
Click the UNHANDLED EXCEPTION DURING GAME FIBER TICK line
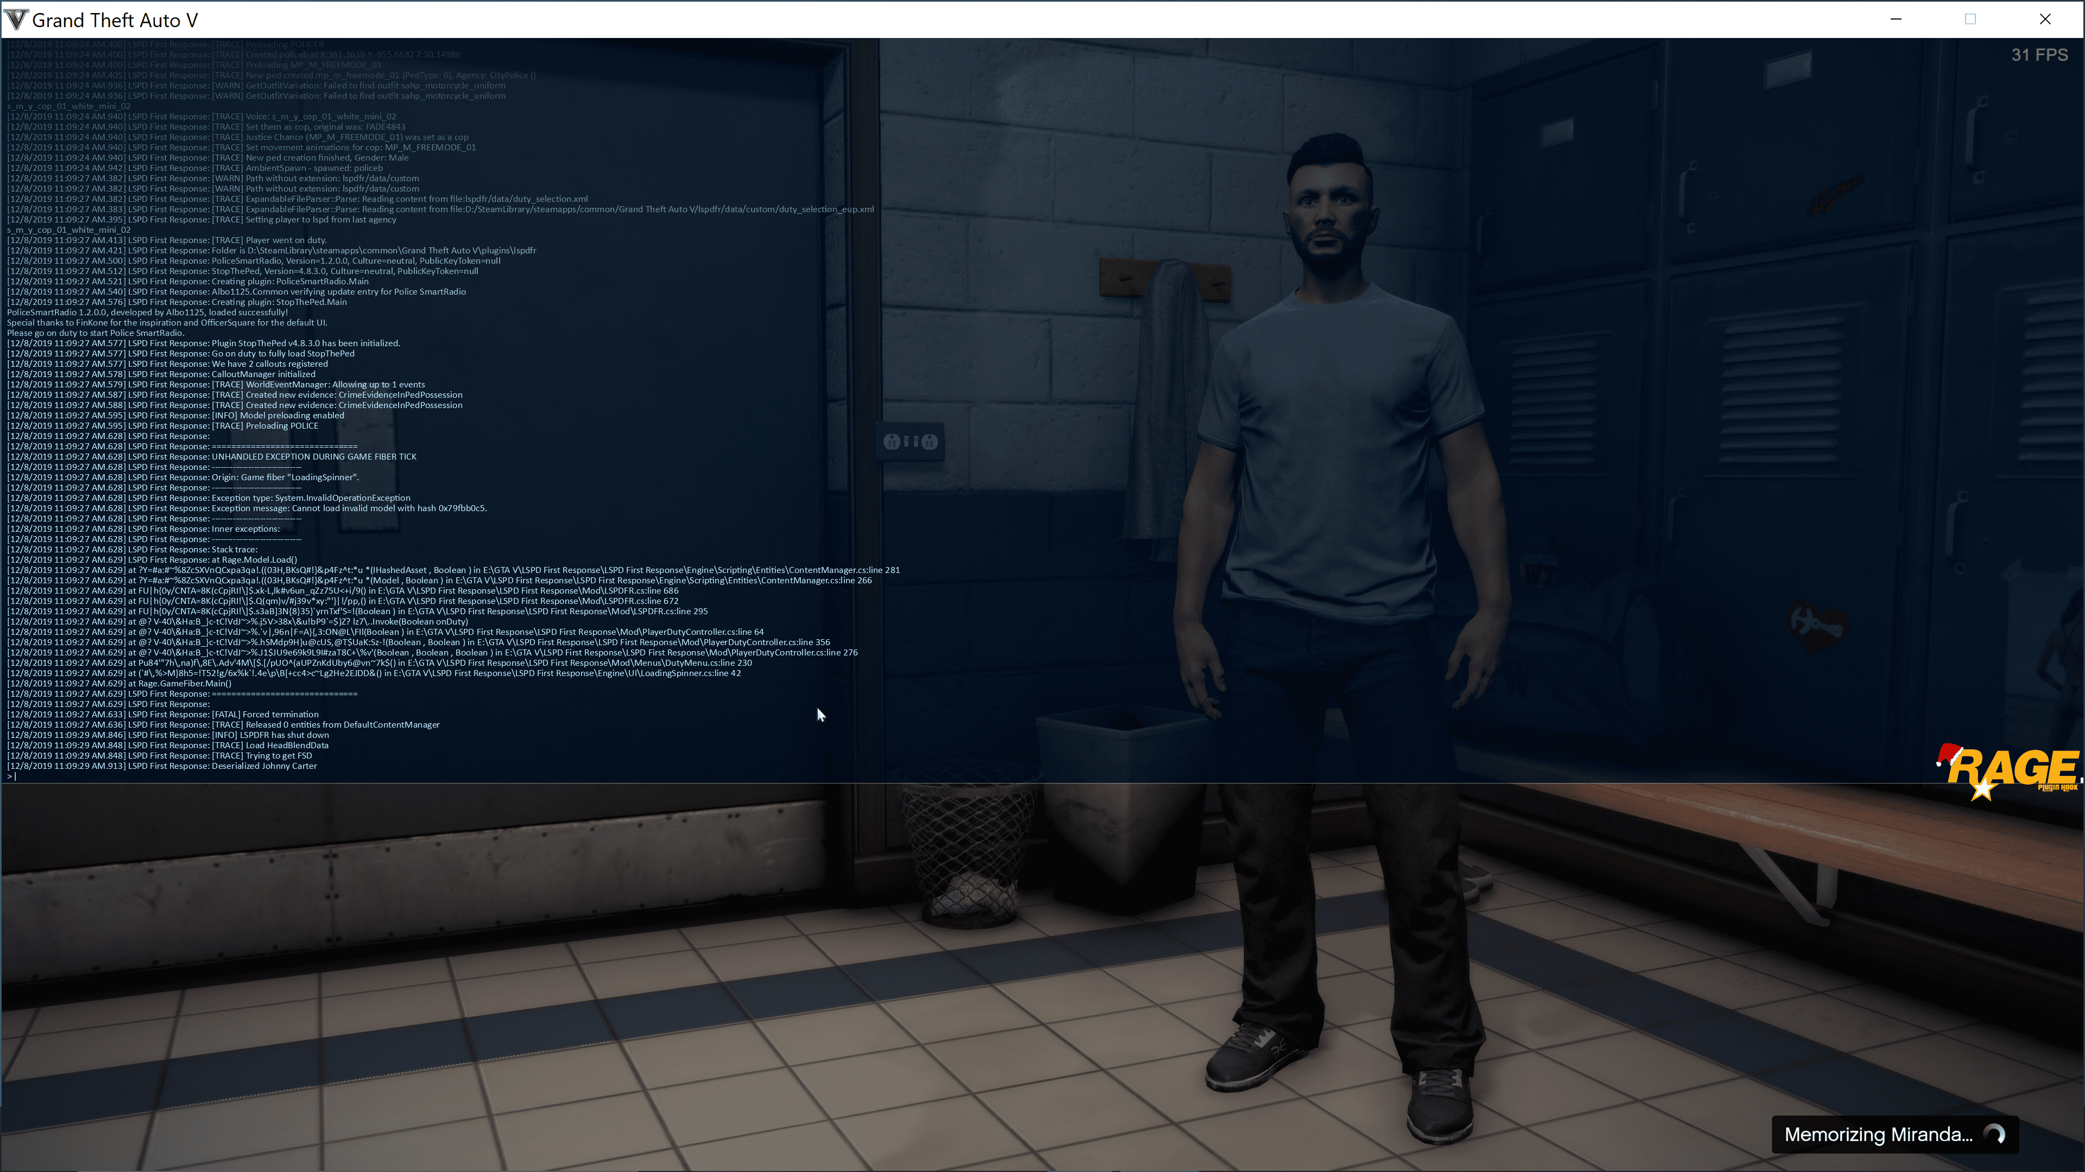[x=314, y=457]
